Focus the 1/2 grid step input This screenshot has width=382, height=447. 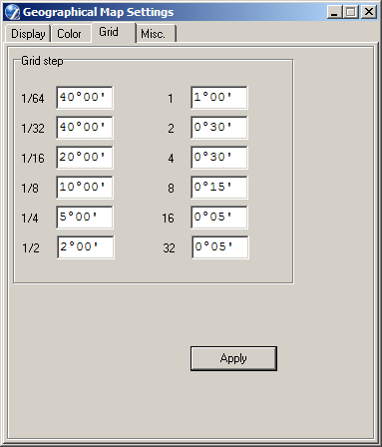pos(86,247)
